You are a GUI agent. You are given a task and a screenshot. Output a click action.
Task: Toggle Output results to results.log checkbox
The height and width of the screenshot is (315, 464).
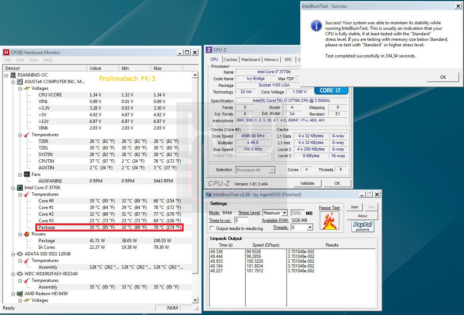tap(212, 228)
